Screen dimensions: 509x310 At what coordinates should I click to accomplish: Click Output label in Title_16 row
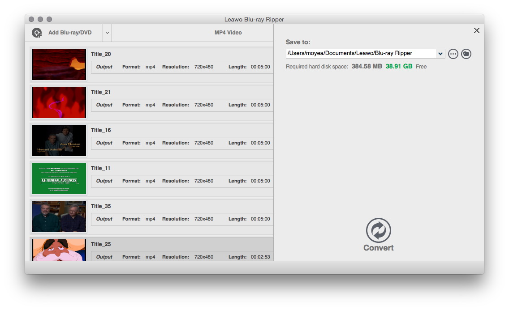[x=104, y=143]
